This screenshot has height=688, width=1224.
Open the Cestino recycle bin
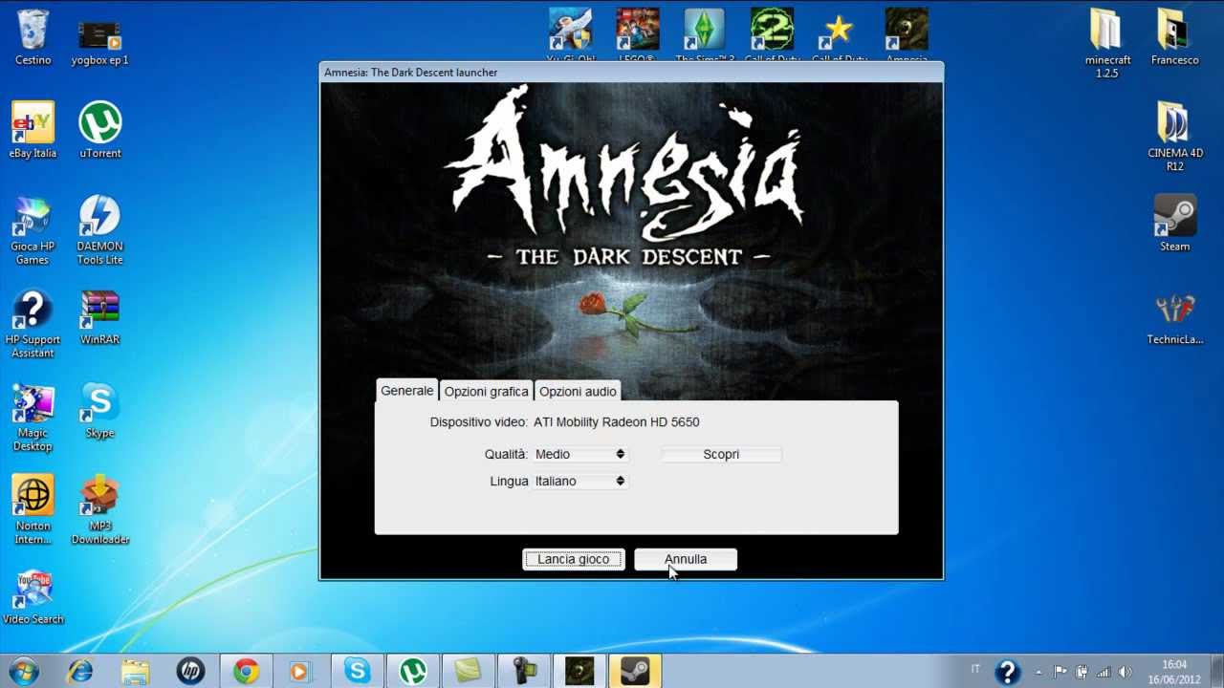click(33, 38)
